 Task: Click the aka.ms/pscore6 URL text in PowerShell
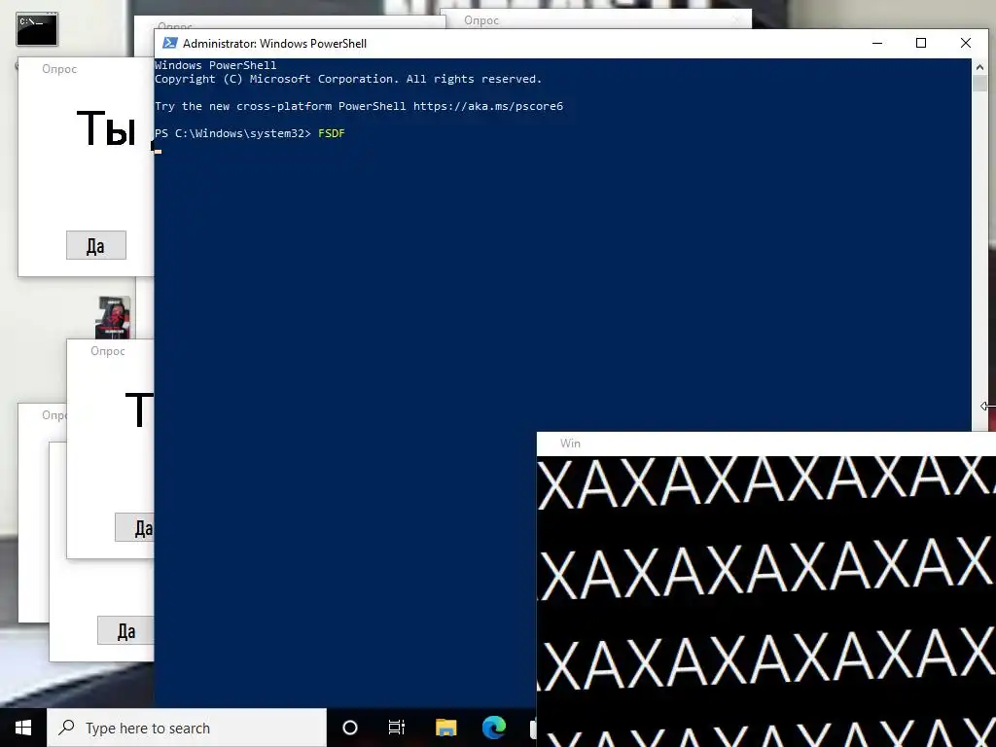pyautogui.click(x=488, y=106)
